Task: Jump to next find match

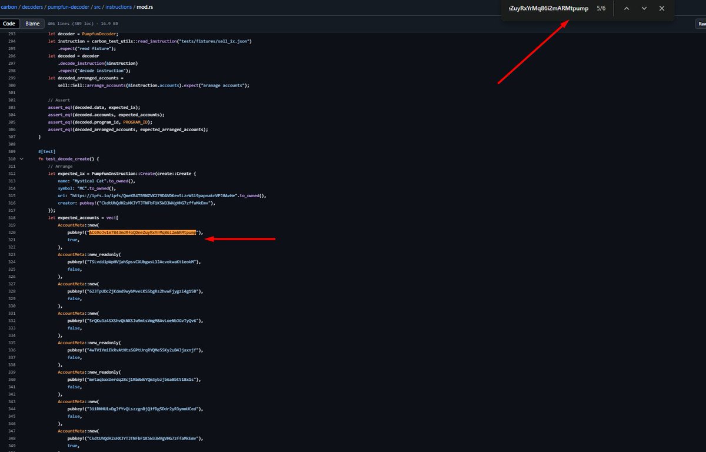Action: [x=644, y=8]
